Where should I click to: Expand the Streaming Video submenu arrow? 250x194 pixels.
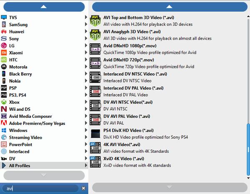pos(86,137)
